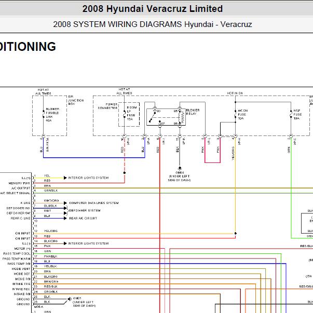Select the 'A/C ON FUSE 10A' label
Image resolution: width=313 pixels, height=313 pixels.
click(242, 114)
